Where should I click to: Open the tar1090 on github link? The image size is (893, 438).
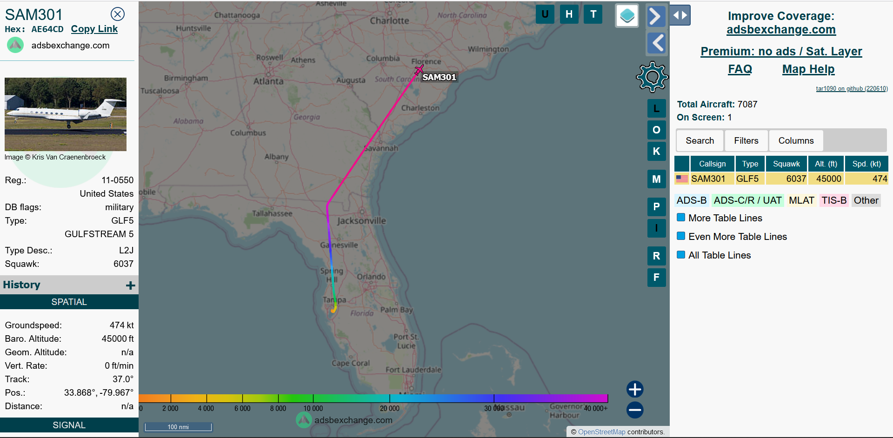852,88
